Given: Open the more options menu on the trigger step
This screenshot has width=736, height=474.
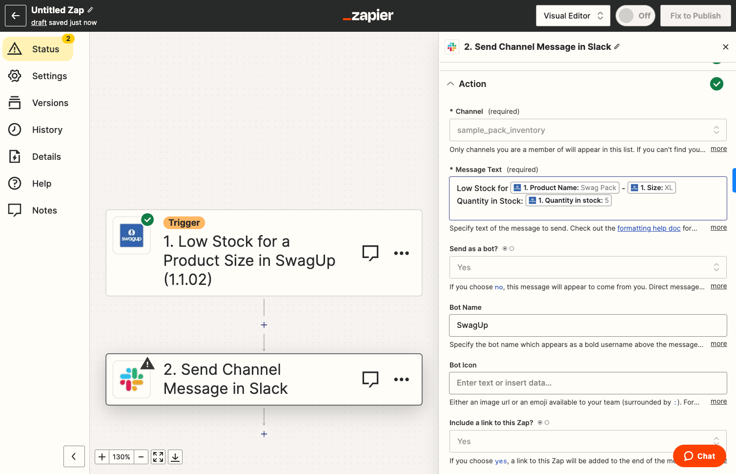Looking at the screenshot, I should 401,253.
